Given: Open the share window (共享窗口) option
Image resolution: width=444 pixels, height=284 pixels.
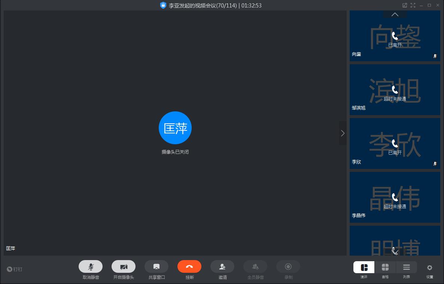Looking at the screenshot, I should coord(156,266).
